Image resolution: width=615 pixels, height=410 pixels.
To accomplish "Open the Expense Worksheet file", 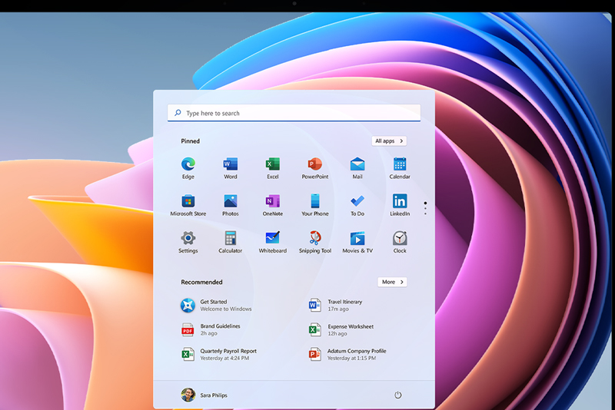I will click(x=341, y=329).
